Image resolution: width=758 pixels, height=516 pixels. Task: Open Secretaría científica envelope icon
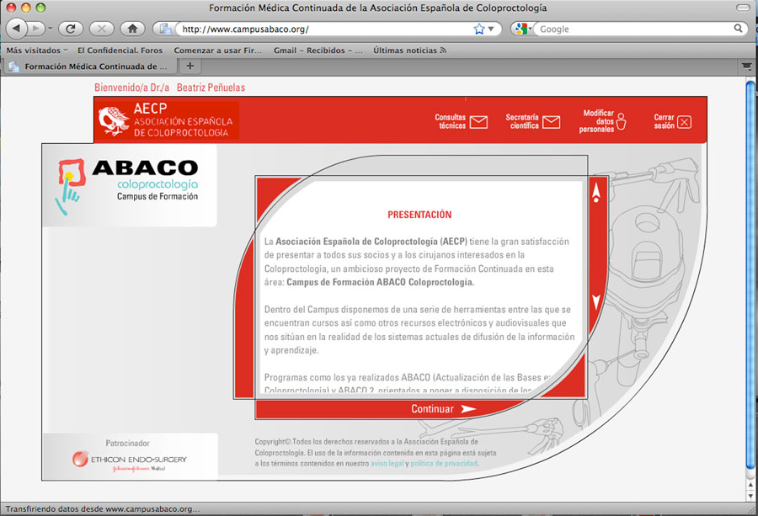pyautogui.click(x=551, y=122)
